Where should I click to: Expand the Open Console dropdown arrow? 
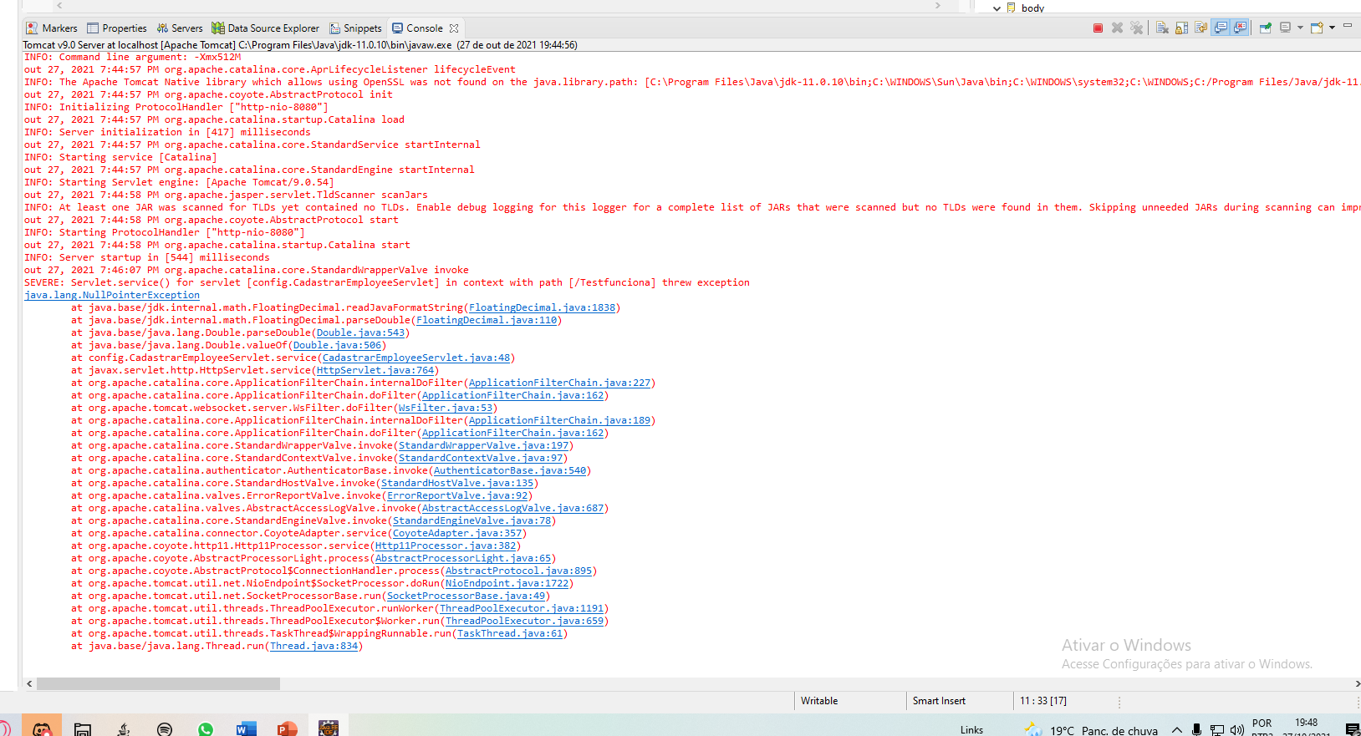(x=1332, y=28)
